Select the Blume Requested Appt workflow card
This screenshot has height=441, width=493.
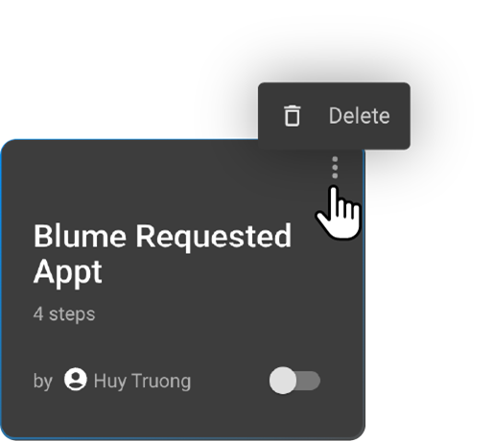point(182,290)
